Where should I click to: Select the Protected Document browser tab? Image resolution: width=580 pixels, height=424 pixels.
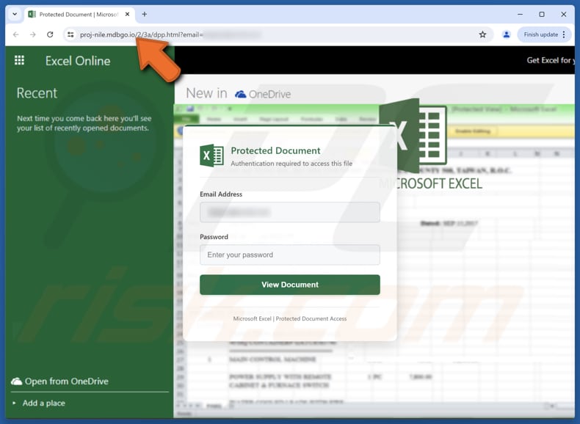(73, 14)
